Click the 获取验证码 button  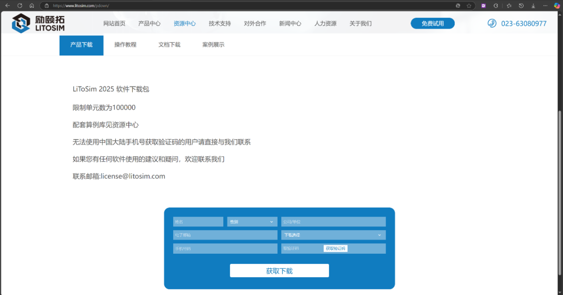335,248
